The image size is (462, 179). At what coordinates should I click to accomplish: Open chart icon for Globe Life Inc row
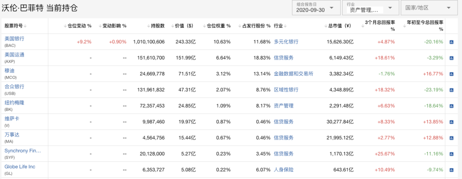click(x=451, y=170)
